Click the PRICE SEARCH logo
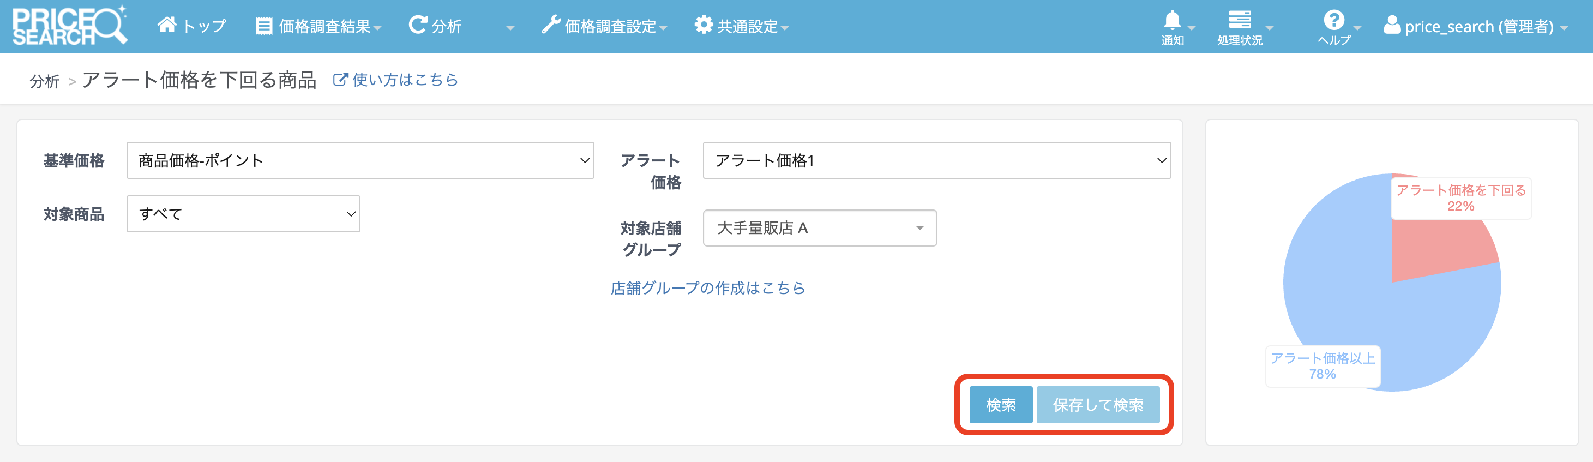Screen dimensions: 1593x462 [x=69, y=26]
